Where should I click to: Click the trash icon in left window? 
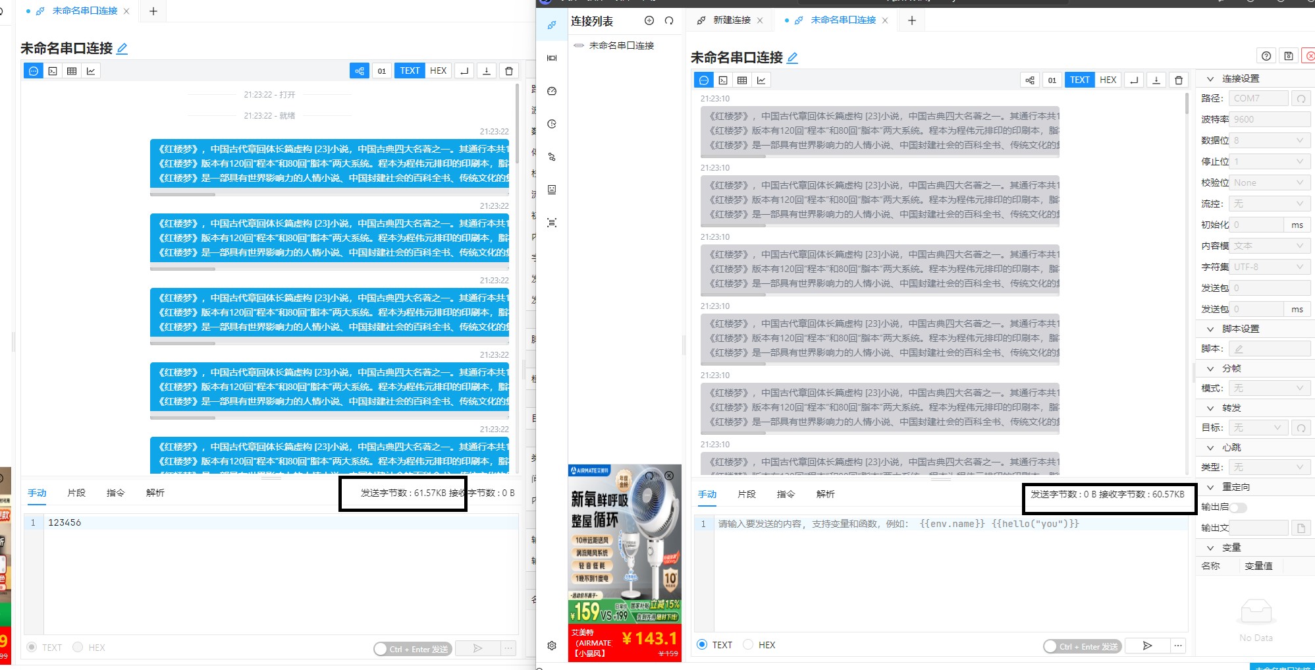click(x=509, y=71)
